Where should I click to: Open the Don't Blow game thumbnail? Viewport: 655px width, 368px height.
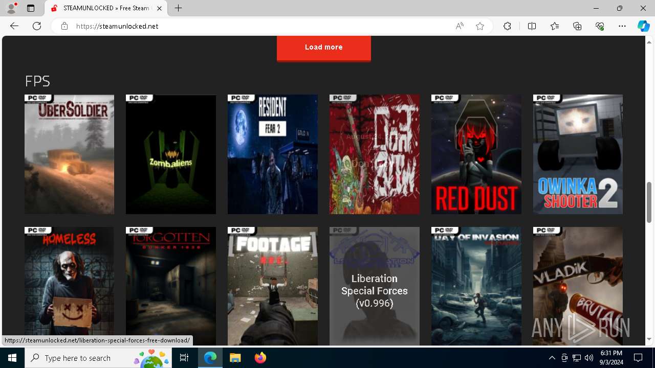tap(374, 154)
